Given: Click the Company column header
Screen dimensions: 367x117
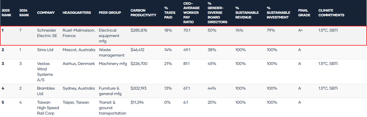Looking at the screenshot, I should (x=46, y=12).
